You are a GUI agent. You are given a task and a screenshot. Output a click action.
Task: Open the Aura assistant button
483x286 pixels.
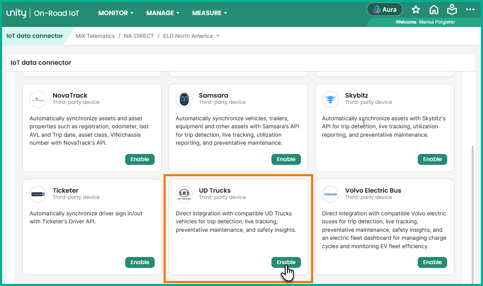click(x=384, y=10)
